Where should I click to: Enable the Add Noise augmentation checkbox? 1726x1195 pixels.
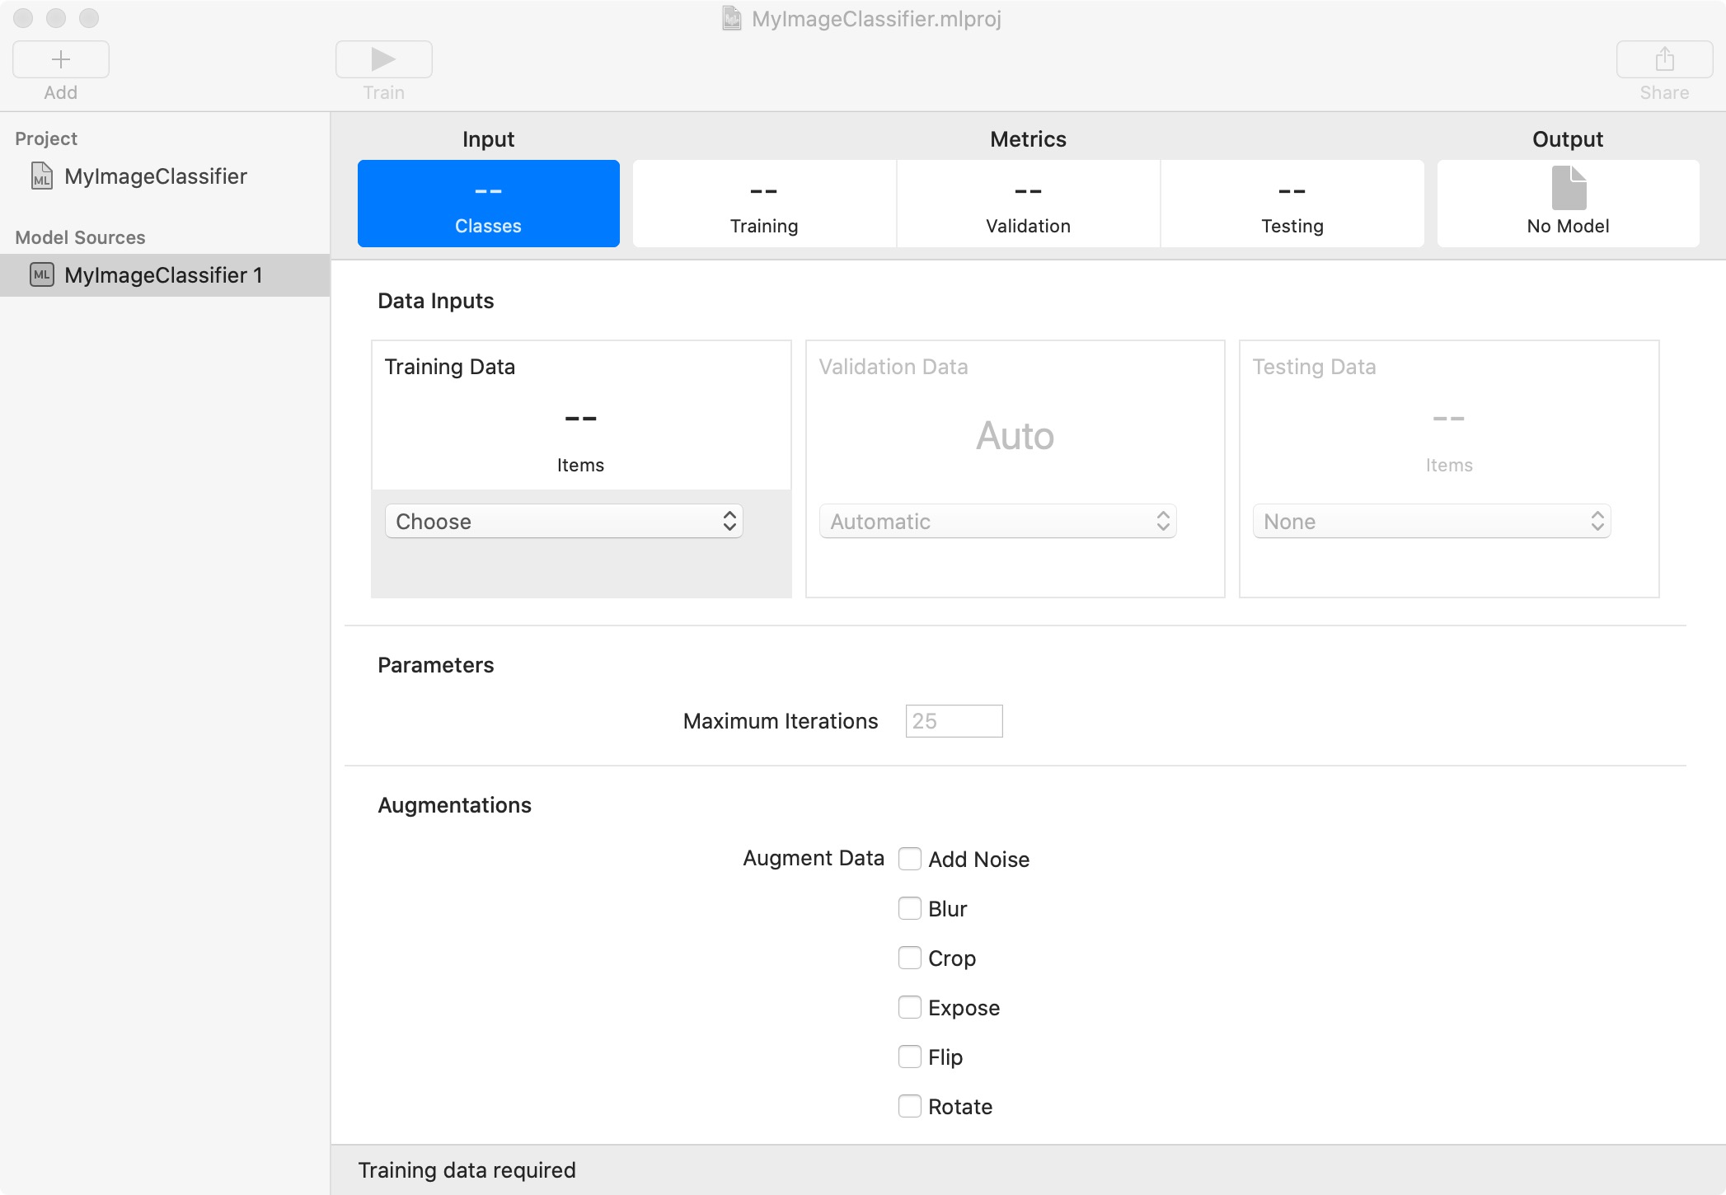click(x=909, y=859)
